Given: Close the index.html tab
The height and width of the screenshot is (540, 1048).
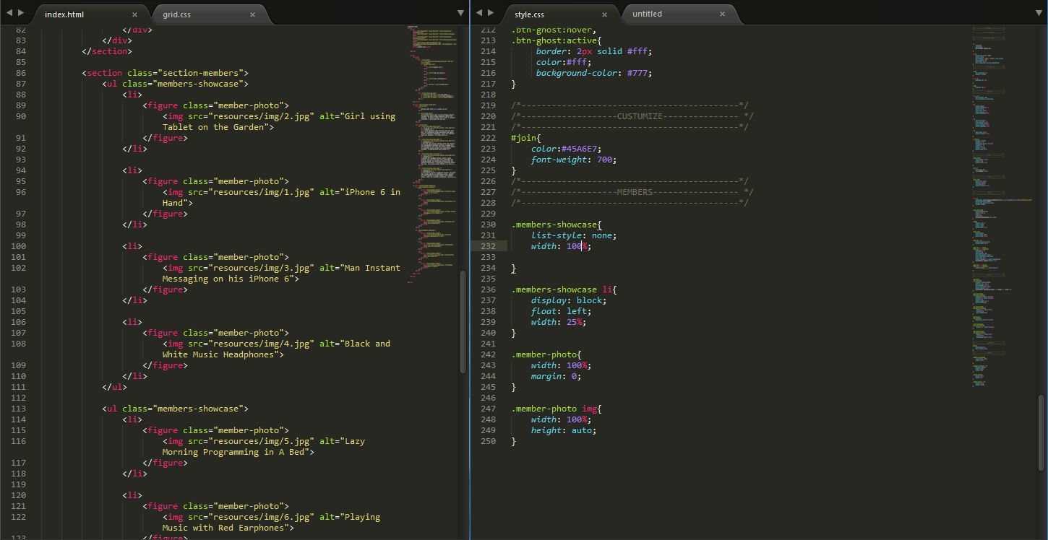Looking at the screenshot, I should pyautogui.click(x=134, y=14).
